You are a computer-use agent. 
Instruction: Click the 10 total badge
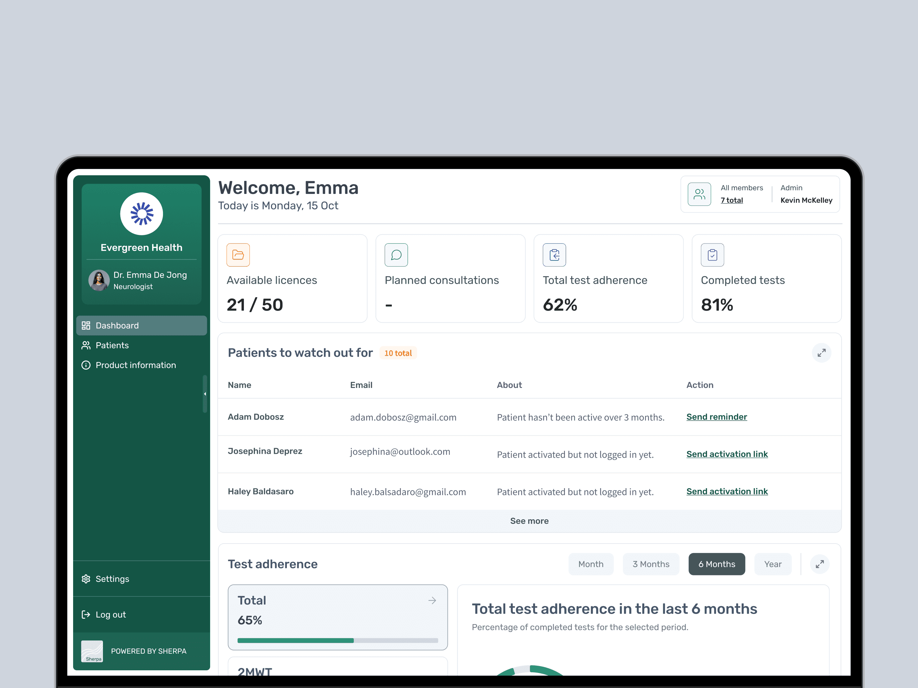click(398, 353)
